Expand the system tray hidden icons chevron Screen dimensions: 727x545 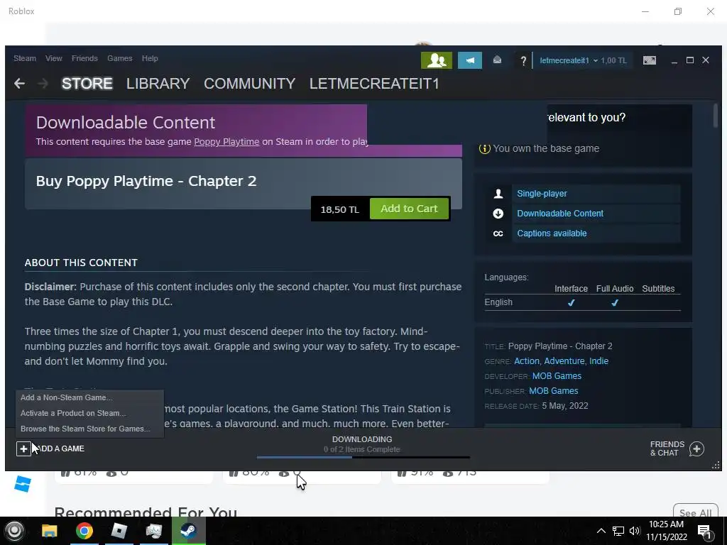tap(601, 531)
